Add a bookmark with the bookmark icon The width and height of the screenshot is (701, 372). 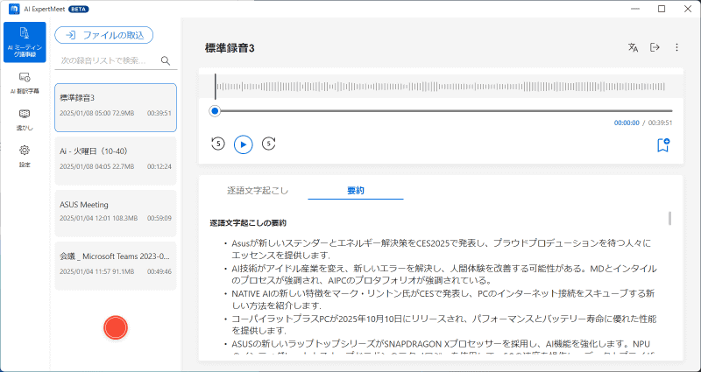point(663,145)
